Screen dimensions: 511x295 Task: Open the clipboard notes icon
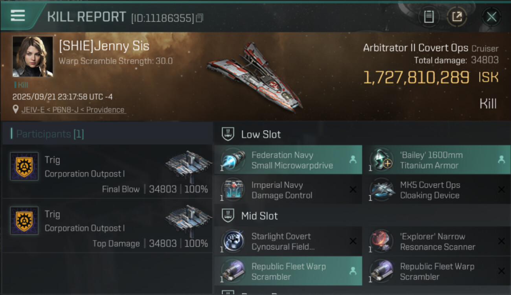tap(429, 17)
